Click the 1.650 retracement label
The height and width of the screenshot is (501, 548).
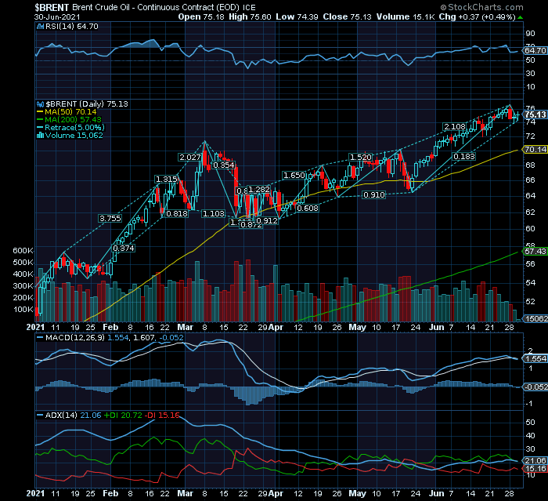point(294,176)
